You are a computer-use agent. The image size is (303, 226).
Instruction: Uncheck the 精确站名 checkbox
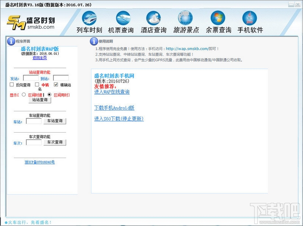56,84
